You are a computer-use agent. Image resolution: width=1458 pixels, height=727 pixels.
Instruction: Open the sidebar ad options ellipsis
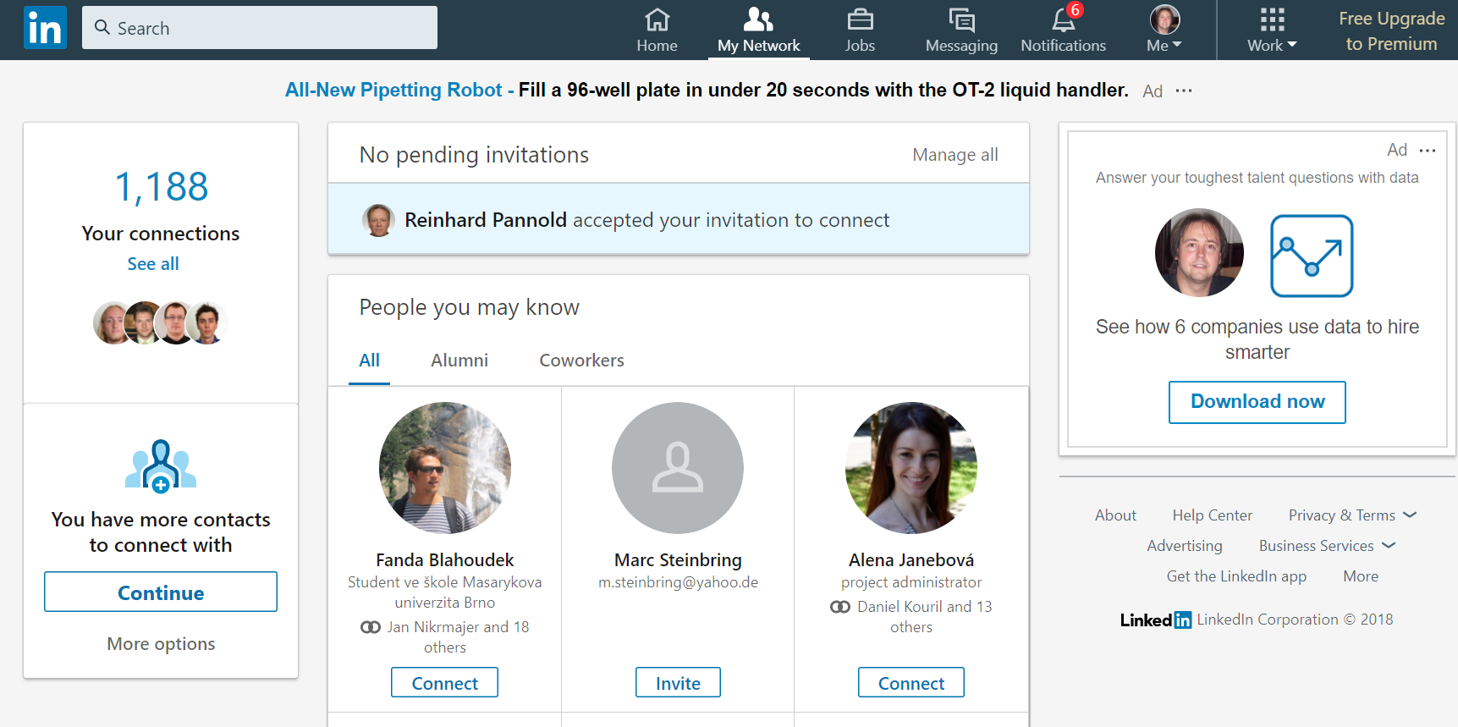(x=1428, y=151)
